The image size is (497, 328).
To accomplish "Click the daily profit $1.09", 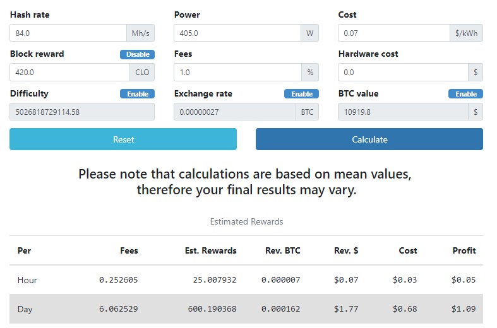I will point(464,309).
